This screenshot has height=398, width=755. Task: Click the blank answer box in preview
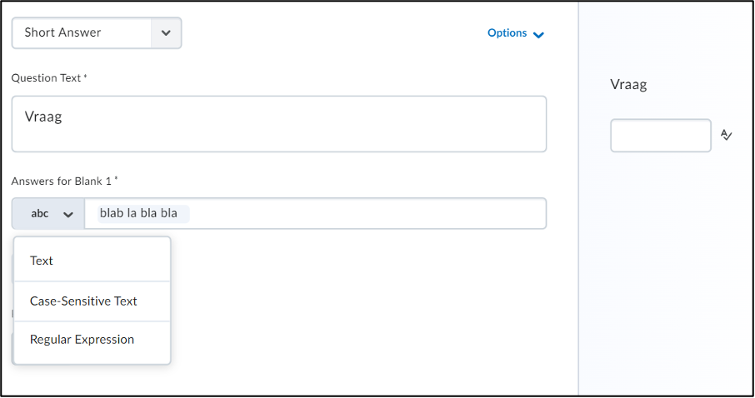(661, 136)
